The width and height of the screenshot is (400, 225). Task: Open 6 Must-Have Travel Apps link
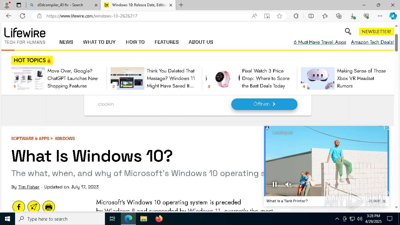coord(320,42)
